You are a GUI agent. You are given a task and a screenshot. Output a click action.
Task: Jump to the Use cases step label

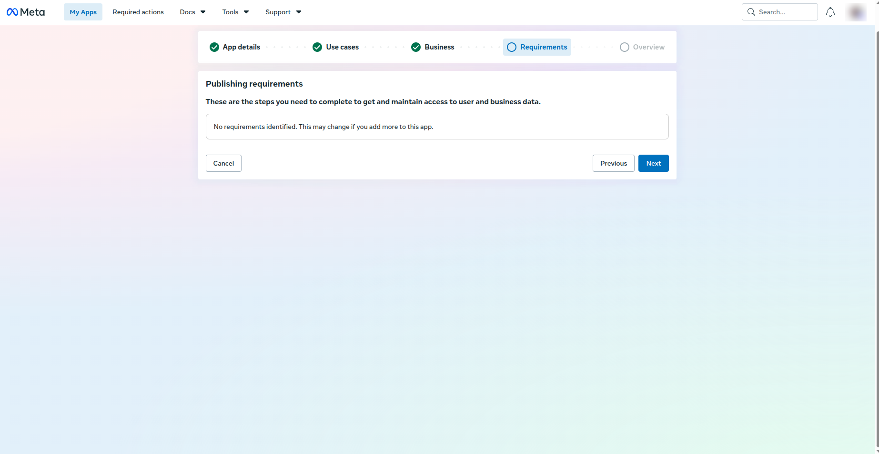tap(343, 47)
